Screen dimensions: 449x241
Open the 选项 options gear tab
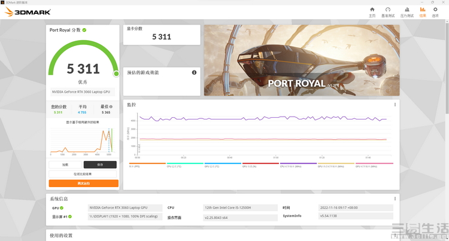point(435,13)
